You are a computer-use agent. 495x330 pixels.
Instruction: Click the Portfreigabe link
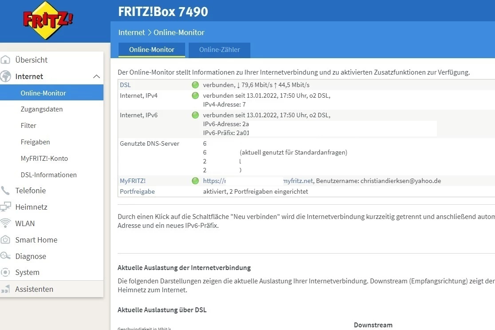pyautogui.click(x=137, y=191)
